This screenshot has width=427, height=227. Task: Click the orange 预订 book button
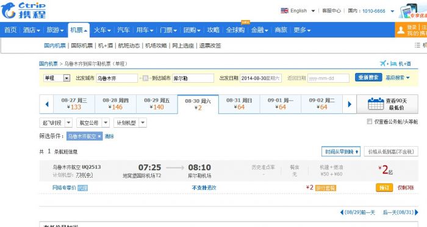point(384,187)
